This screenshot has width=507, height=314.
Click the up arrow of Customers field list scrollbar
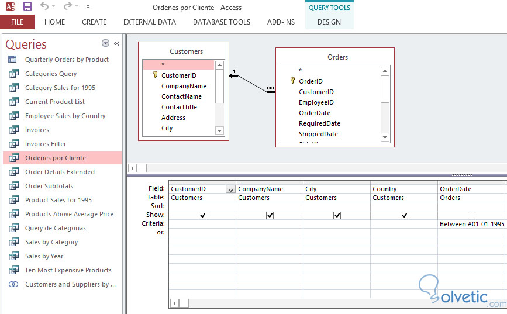219,65
